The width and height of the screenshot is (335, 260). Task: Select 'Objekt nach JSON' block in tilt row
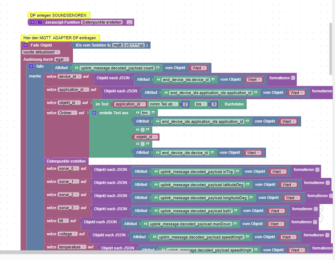[x=100, y=222]
